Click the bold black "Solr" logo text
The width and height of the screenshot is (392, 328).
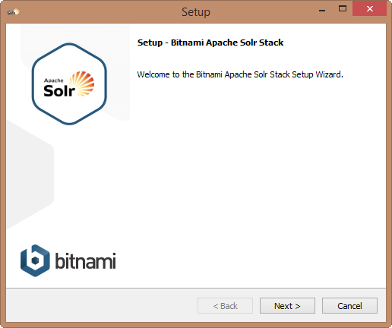(x=59, y=90)
